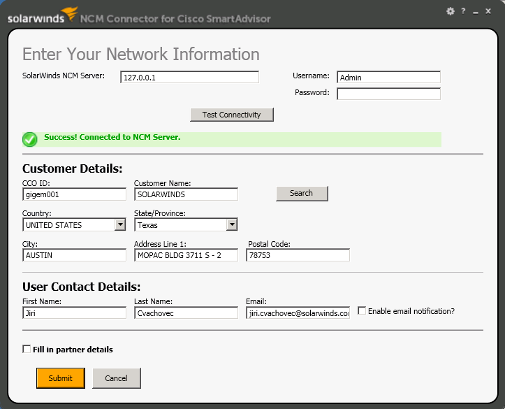Click the green success checkmark icon
The width and height of the screenshot is (505, 409).
tap(30, 140)
